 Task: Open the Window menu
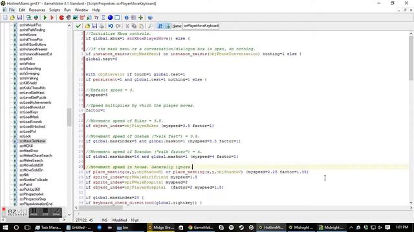click(82, 10)
